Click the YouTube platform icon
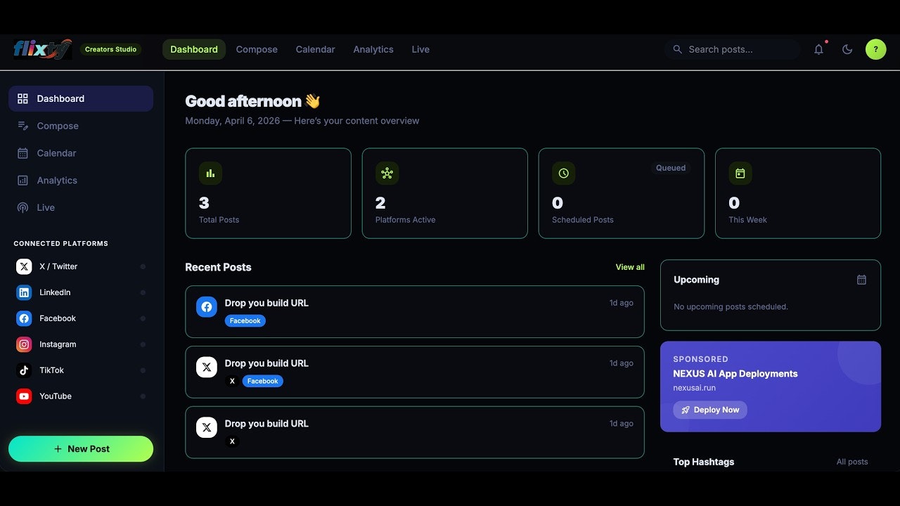 (x=24, y=396)
